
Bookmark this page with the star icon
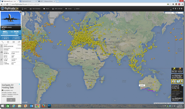(x=170, y=4)
